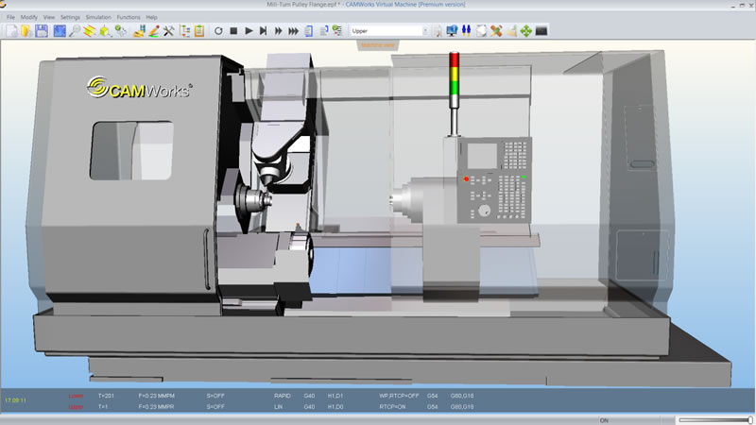Open the View menu
Screen dimensions: 756x425
click(x=49, y=17)
